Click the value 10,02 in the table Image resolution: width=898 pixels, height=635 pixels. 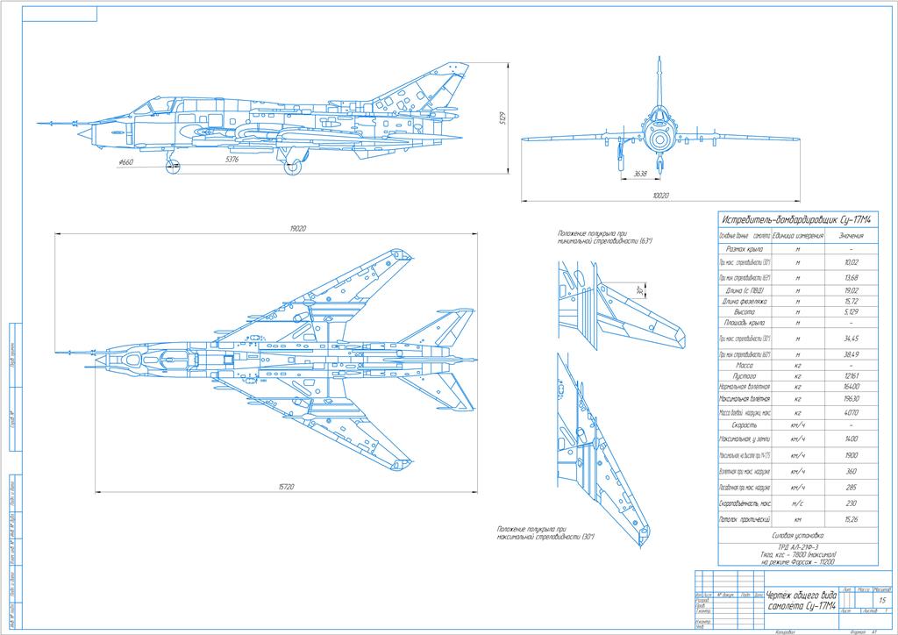click(x=852, y=262)
